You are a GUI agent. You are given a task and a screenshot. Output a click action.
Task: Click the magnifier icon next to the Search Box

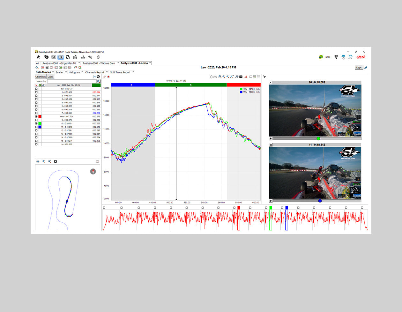(x=98, y=82)
